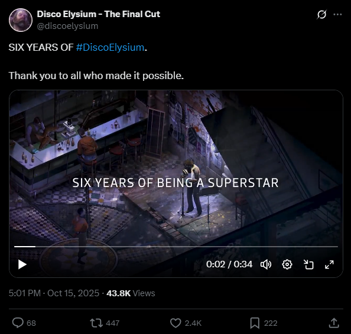Open the @discoelysium handle link
Screen dimensions: 351x334
point(67,26)
